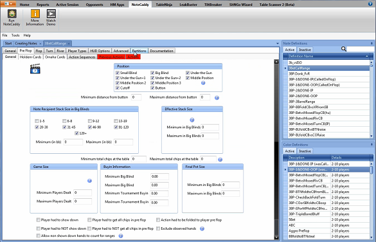Screen dimensions: 376x242
Task: Click the Description column header
Action: tap(309, 158)
